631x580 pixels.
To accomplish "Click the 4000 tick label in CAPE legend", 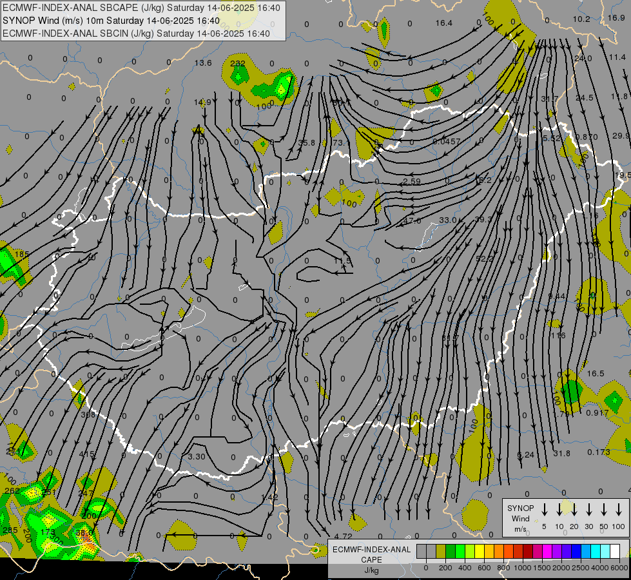I will point(600,568).
